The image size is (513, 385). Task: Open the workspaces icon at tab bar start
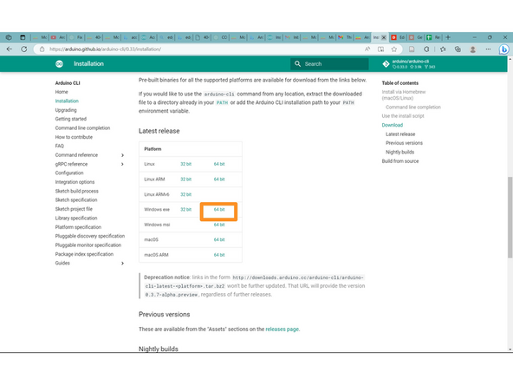pyautogui.click(x=9, y=37)
